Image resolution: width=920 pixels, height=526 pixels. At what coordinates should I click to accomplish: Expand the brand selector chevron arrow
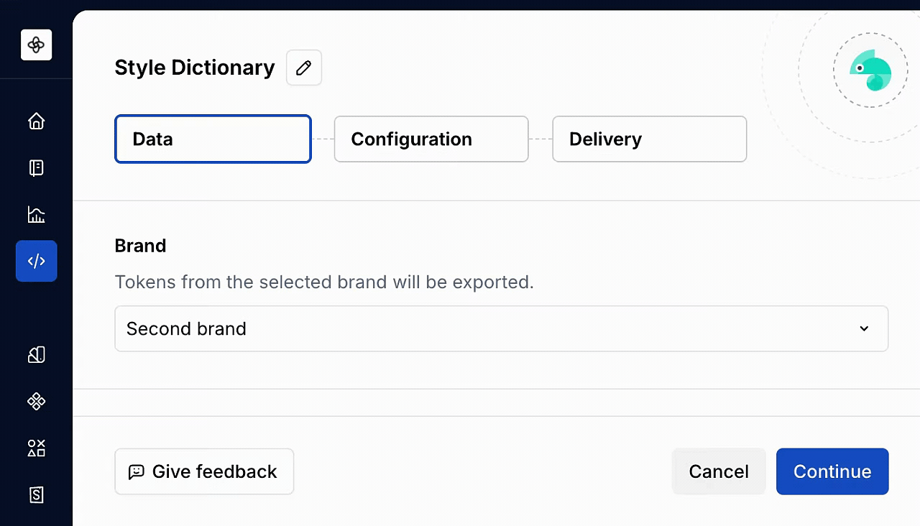(x=864, y=329)
